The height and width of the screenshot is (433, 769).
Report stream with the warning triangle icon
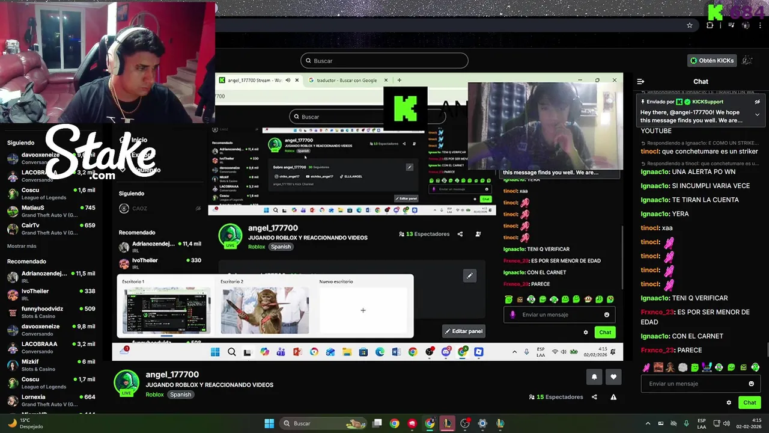pyautogui.click(x=613, y=397)
